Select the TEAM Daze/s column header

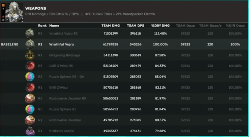pyautogui.click(x=210, y=26)
